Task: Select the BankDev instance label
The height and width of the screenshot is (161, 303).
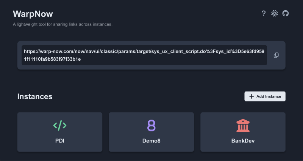Action: (243, 141)
